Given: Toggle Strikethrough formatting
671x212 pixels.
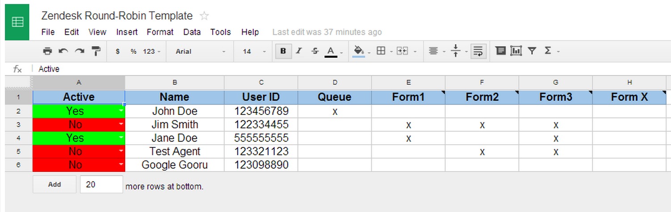Looking at the screenshot, I should (315, 51).
